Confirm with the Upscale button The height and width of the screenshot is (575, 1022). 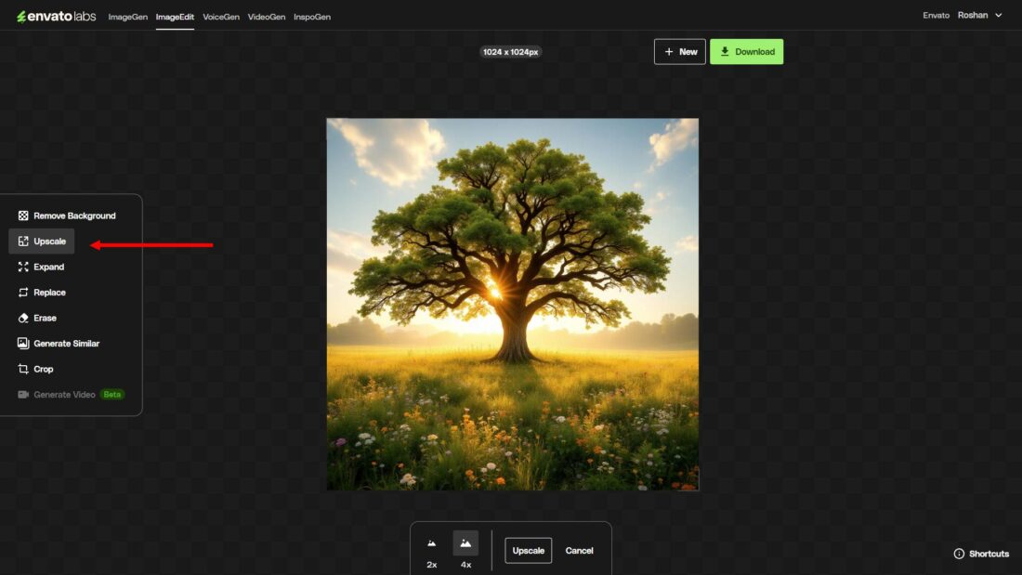[x=528, y=550]
